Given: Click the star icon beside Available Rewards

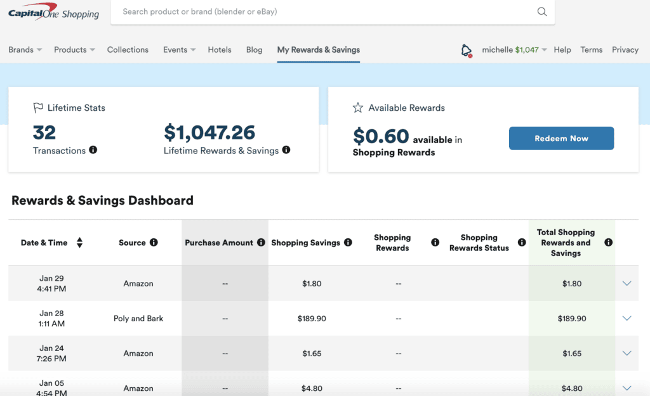Looking at the screenshot, I should [359, 108].
